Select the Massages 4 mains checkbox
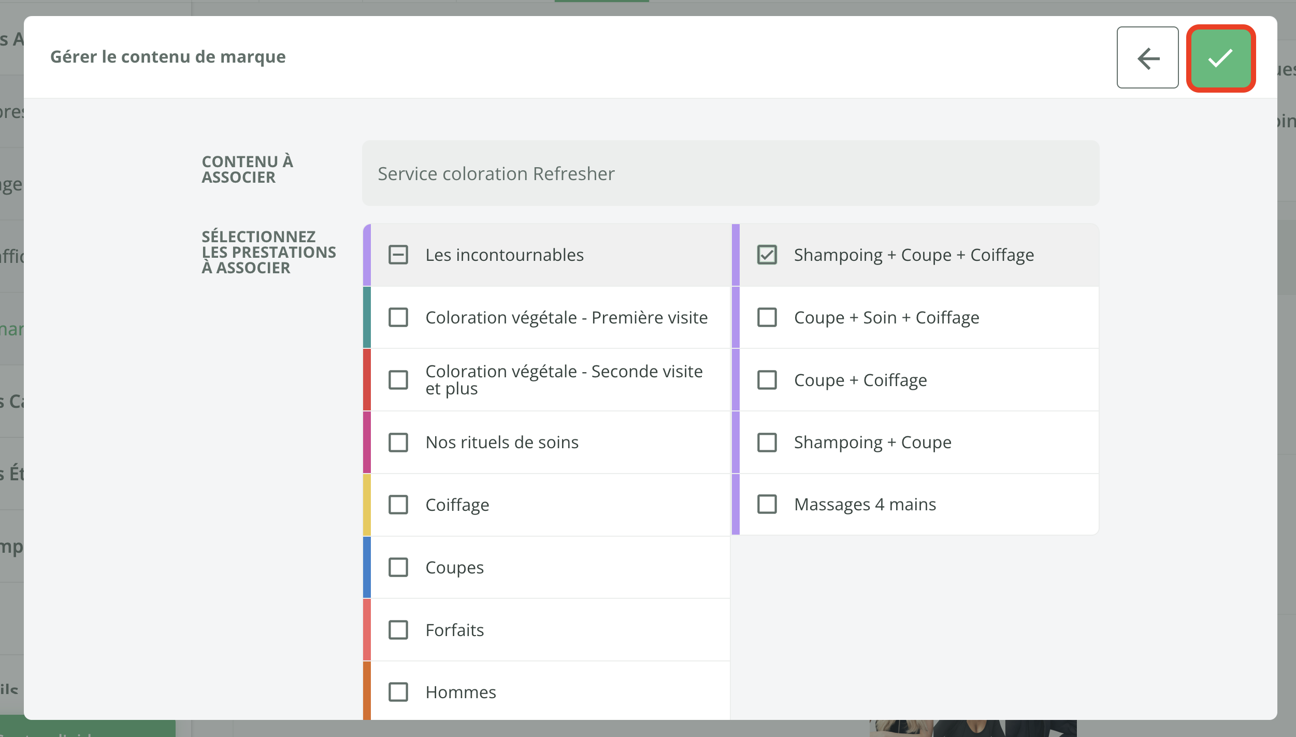1296x737 pixels. coord(767,504)
